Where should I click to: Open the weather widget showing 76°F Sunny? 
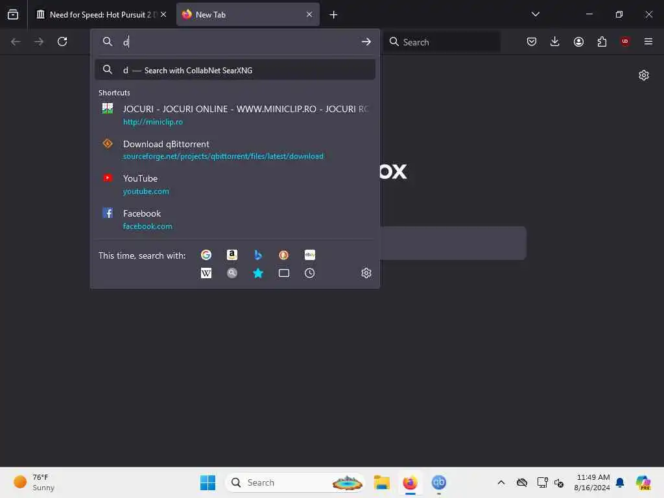(x=34, y=482)
